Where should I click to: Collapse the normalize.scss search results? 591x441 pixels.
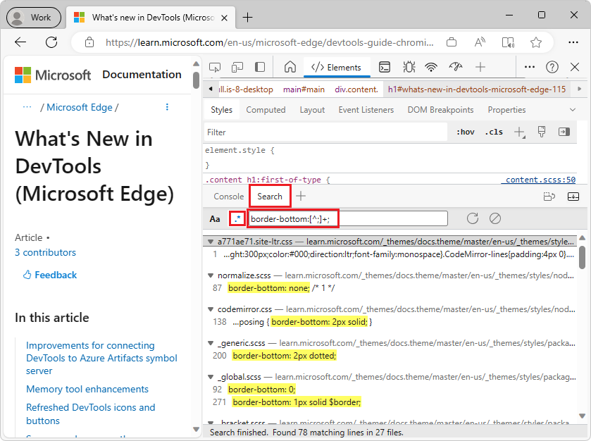(x=209, y=275)
